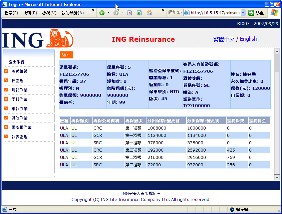Click the Home page icon

(x=149, y=13)
